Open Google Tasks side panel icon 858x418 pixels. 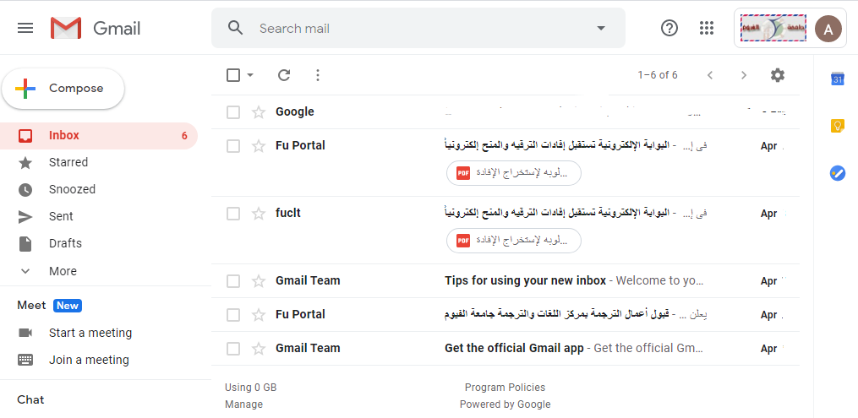point(838,174)
